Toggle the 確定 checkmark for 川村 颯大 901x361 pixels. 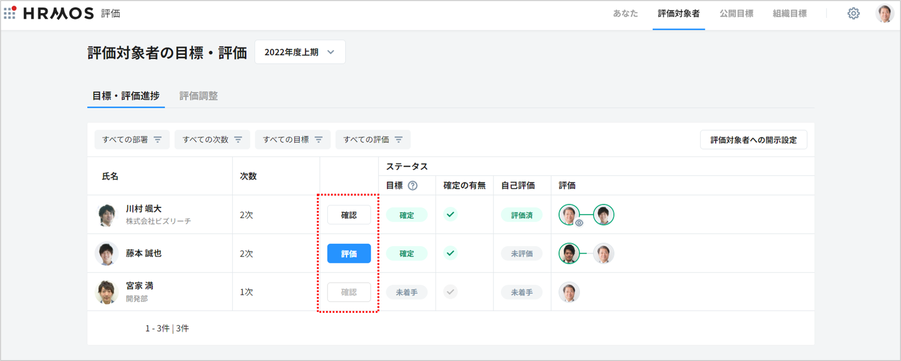450,215
